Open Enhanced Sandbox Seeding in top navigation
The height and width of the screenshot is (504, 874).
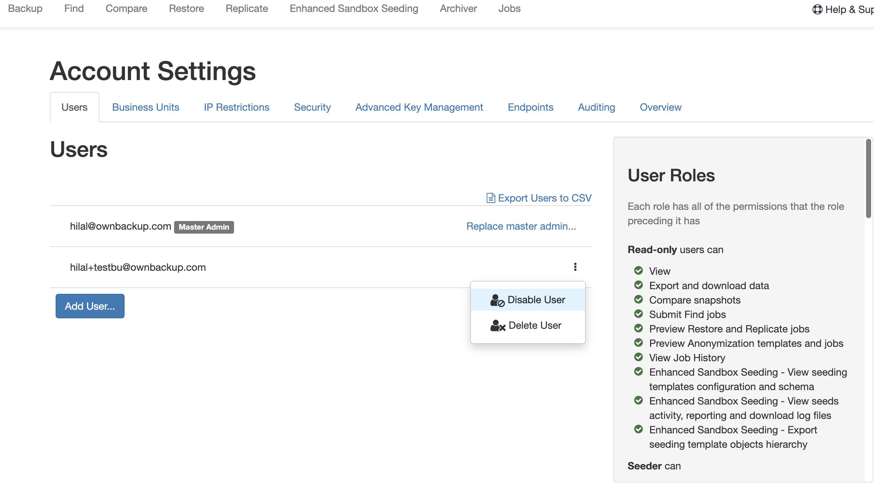354,9
